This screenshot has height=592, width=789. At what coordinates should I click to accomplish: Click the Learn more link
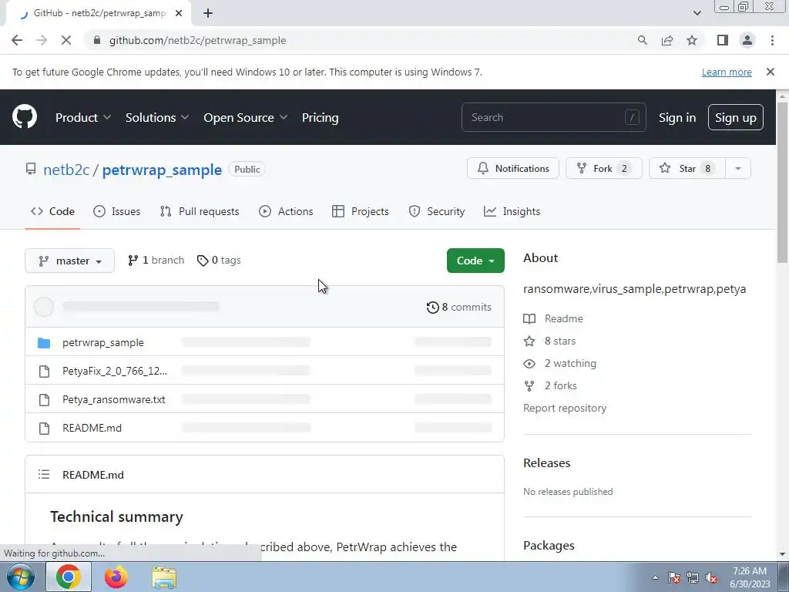click(727, 72)
